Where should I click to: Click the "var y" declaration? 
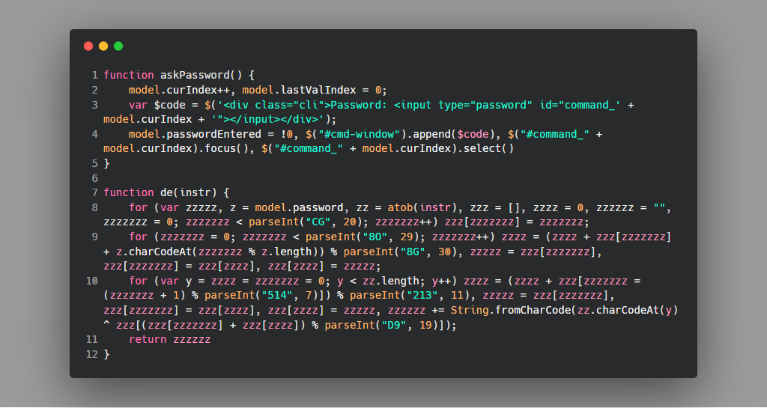click(x=176, y=281)
